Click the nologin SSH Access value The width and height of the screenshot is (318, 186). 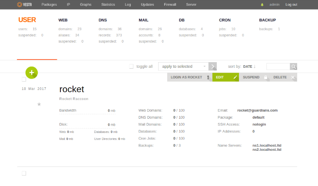pyautogui.click(x=259, y=124)
